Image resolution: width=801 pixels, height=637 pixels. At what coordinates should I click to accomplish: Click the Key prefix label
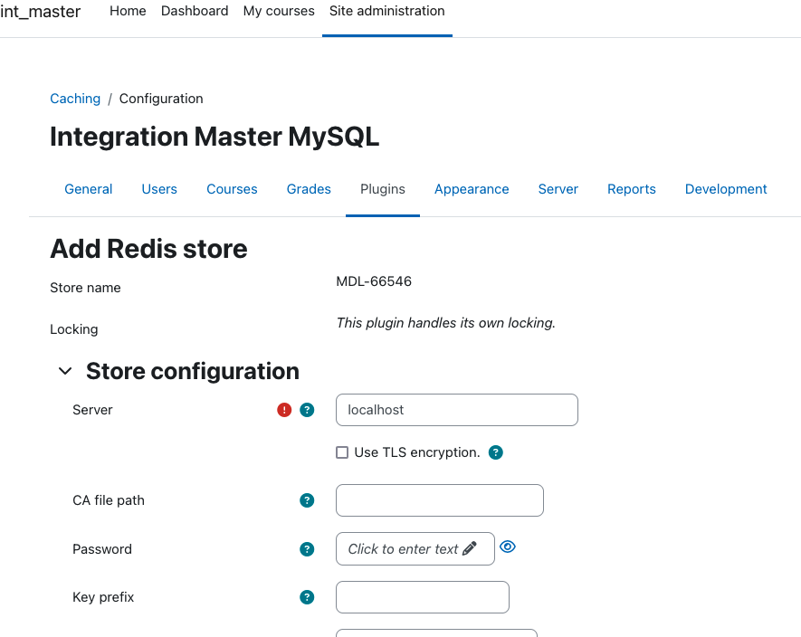[103, 597]
